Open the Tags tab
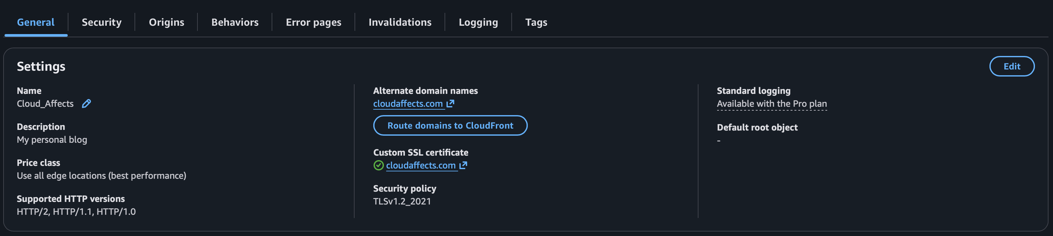Viewport: 1053px width, 236px height. pos(536,23)
